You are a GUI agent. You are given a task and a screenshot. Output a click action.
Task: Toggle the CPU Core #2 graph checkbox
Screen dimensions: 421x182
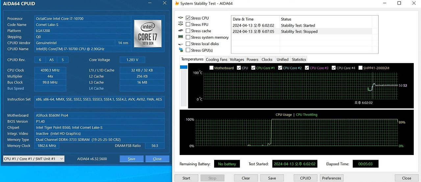point(280,68)
